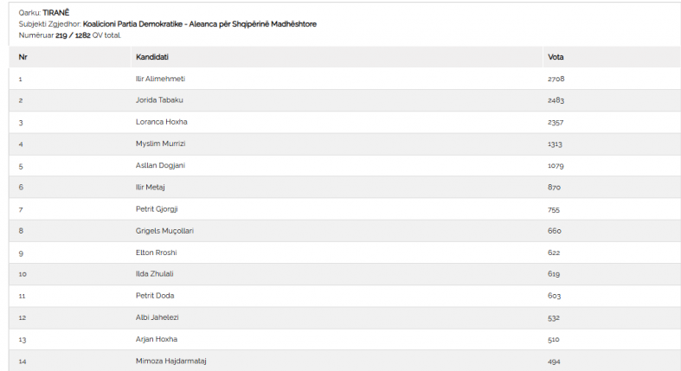Click the TIRANË district label
Viewport: 681px width, 371px height.
coord(56,13)
